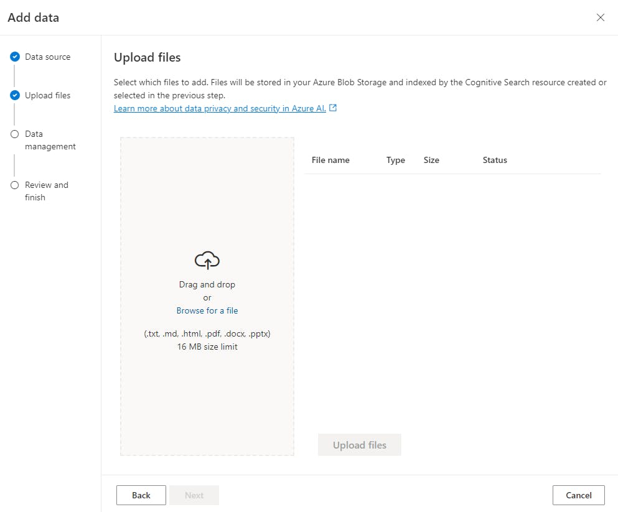
Task: Click the Size column header
Action: click(431, 160)
